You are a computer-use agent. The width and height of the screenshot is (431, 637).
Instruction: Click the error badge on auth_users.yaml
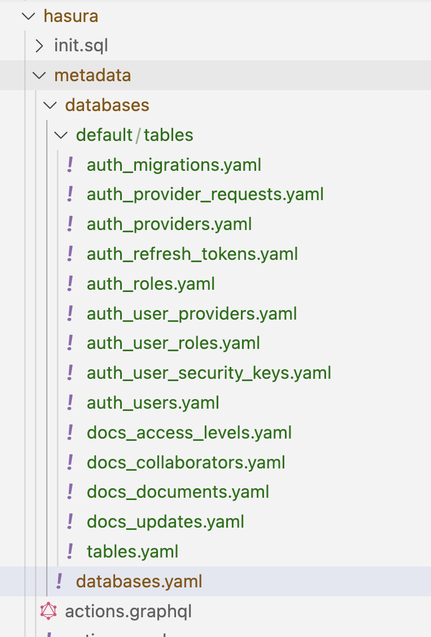69,402
